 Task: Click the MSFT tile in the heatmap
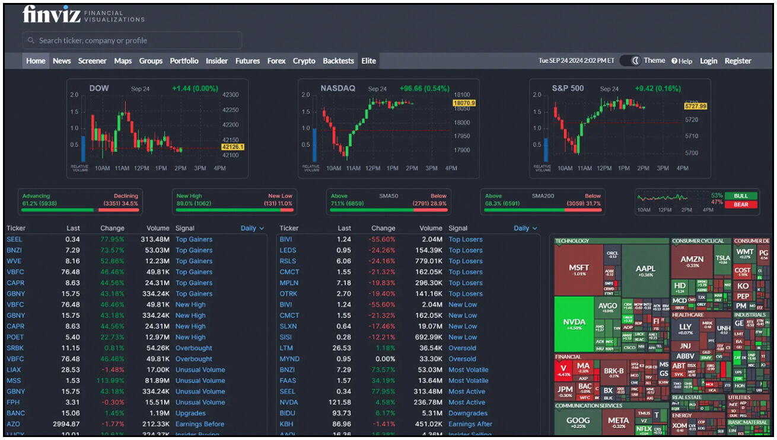tap(579, 269)
